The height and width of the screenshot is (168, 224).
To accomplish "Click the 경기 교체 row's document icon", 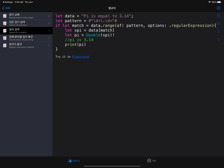I will tap(5, 16).
